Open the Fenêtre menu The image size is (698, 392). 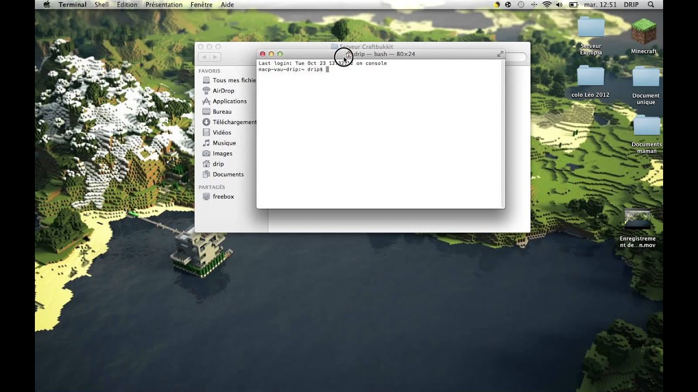click(x=202, y=4)
